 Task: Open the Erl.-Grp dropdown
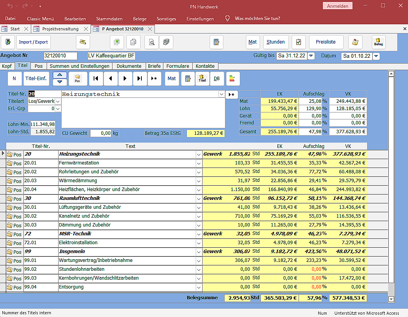click(58, 109)
